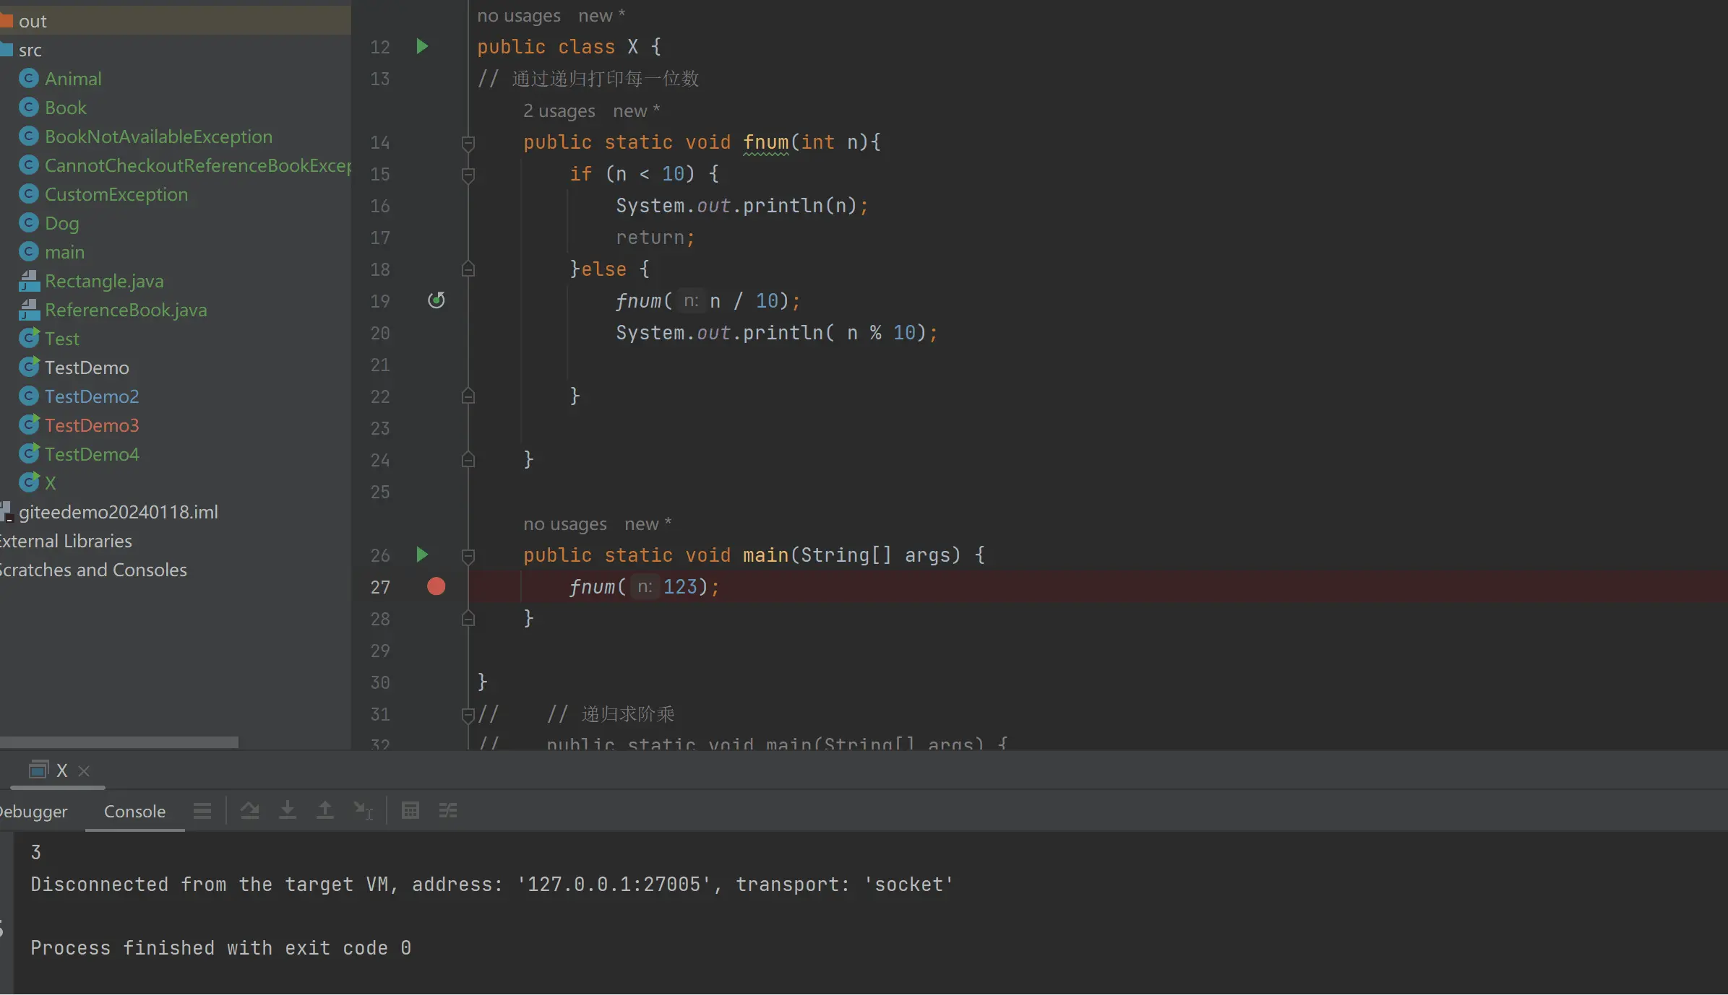Select the X debug session tab
This screenshot has width=1728, height=995.
click(58, 770)
